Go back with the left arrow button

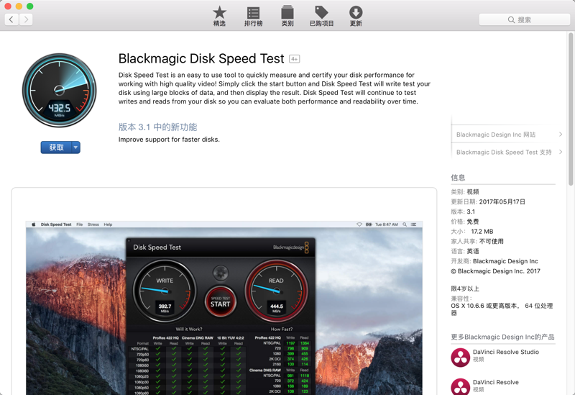pyautogui.click(x=11, y=19)
